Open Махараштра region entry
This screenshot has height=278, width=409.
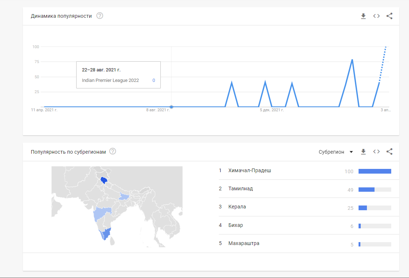click(x=305, y=244)
